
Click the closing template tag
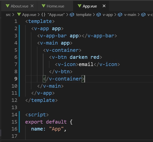coord(41,100)
